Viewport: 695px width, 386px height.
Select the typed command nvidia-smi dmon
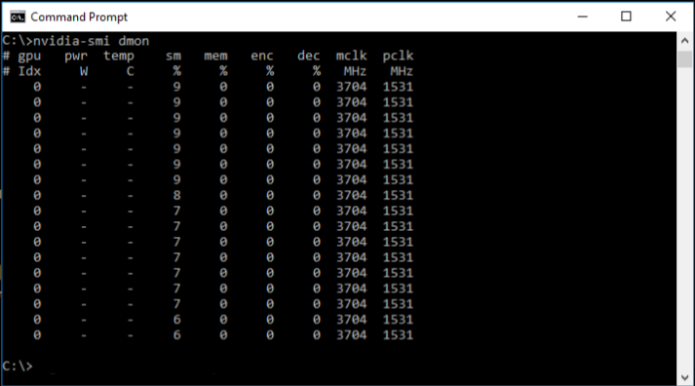pos(92,41)
